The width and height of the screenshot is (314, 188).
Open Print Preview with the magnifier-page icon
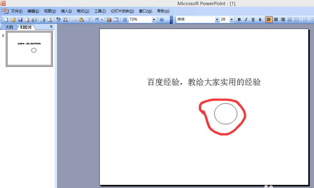(50, 20)
